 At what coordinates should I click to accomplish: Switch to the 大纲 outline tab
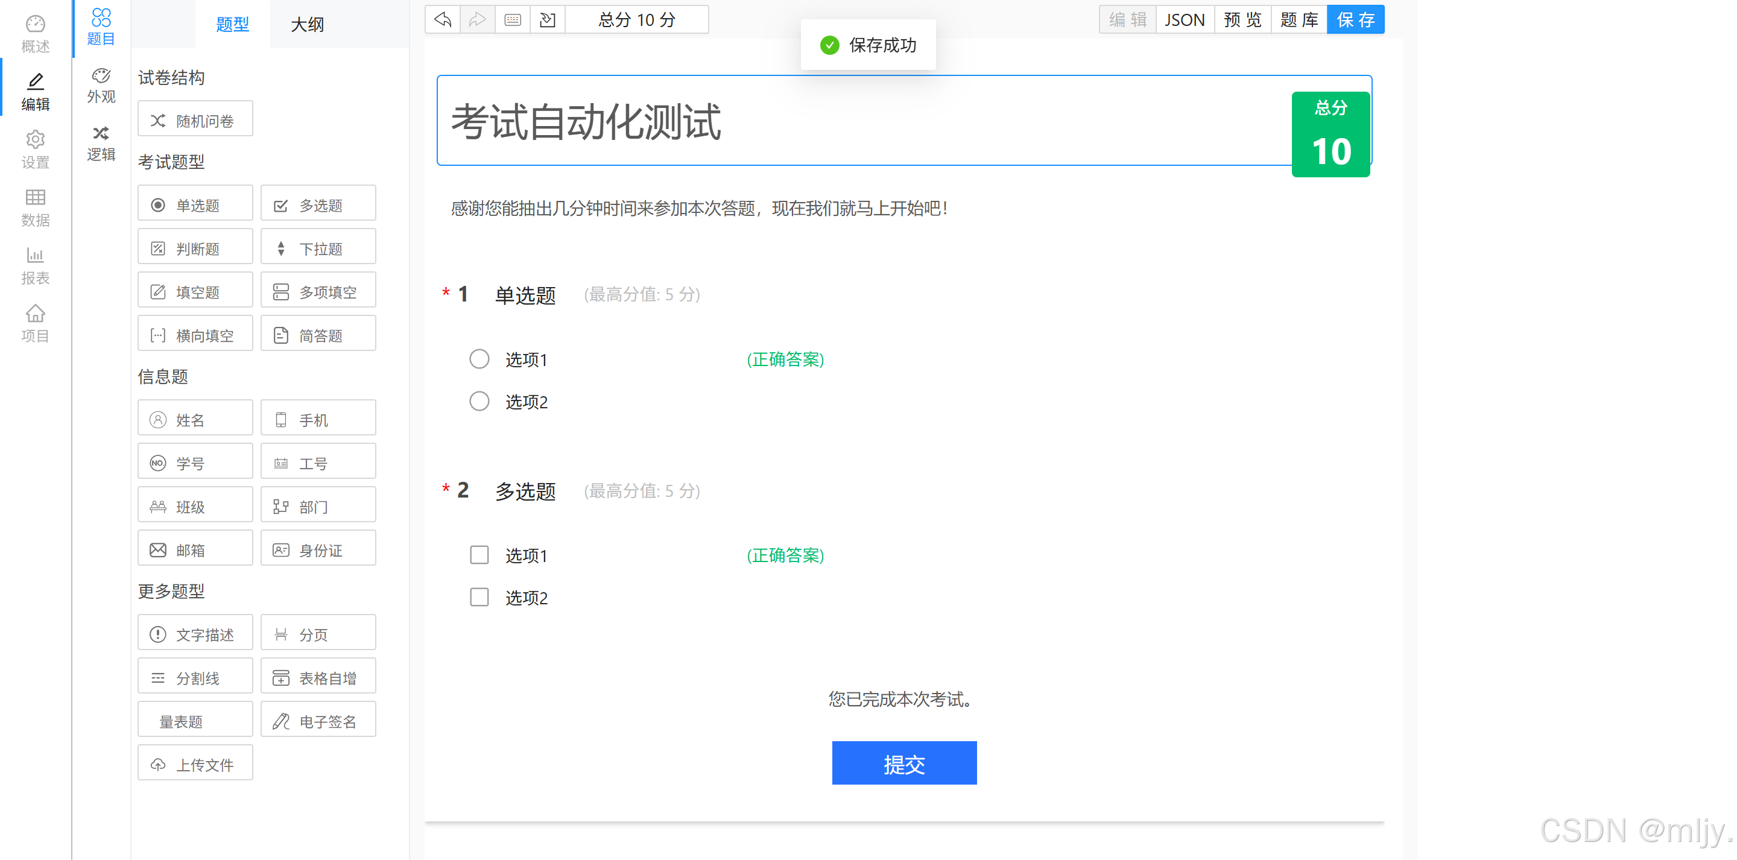coord(307,24)
